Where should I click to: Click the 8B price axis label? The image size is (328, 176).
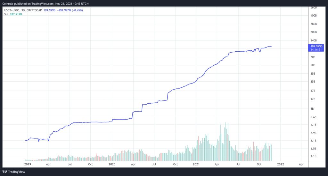click(x=312, y=109)
